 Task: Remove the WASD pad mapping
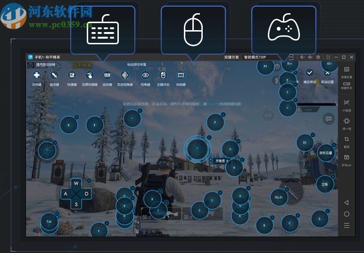[89, 180]
